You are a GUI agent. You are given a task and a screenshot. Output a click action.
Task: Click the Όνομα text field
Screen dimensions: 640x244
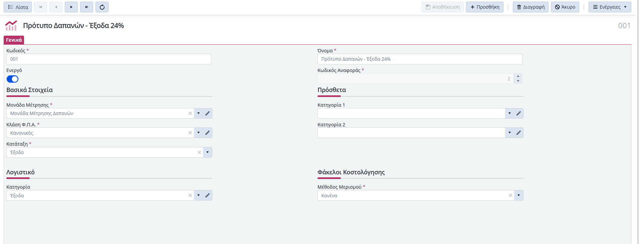419,59
